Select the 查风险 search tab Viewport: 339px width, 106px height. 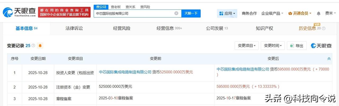pos(145,7)
